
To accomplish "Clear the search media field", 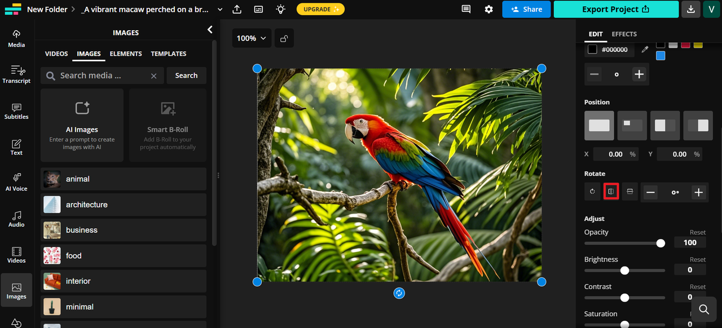I will 153,76.
